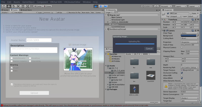This screenshot has height=107, width=202.
Task: Toggle the Center pivot button
Action: (x=38, y=6)
